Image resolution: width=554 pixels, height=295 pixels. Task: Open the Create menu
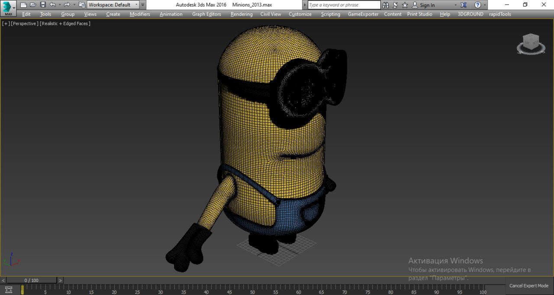(113, 14)
